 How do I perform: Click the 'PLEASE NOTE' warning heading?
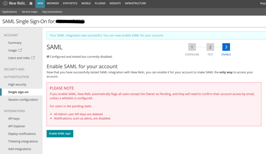coord(62,88)
